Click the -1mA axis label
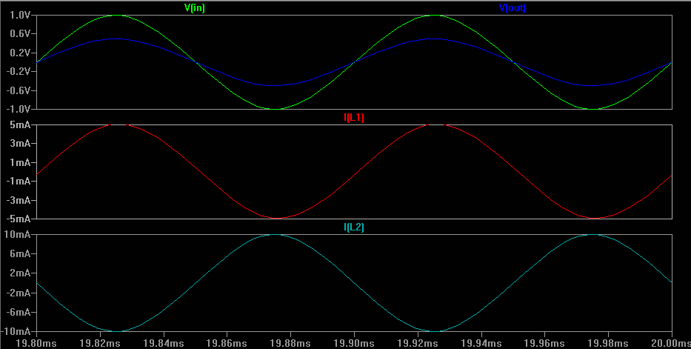The height and width of the screenshot is (349, 691). click(x=18, y=181)
